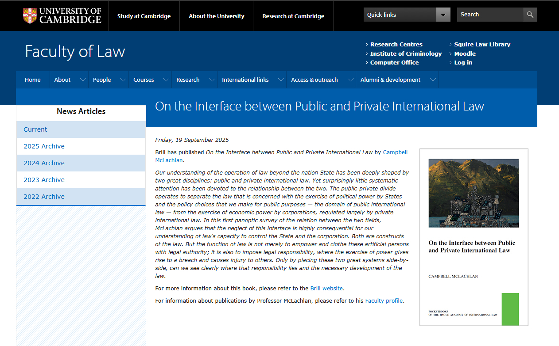Click the University of Cambridge crest logo
Screen dimensions: 559x346
click(x=30, y=15)
